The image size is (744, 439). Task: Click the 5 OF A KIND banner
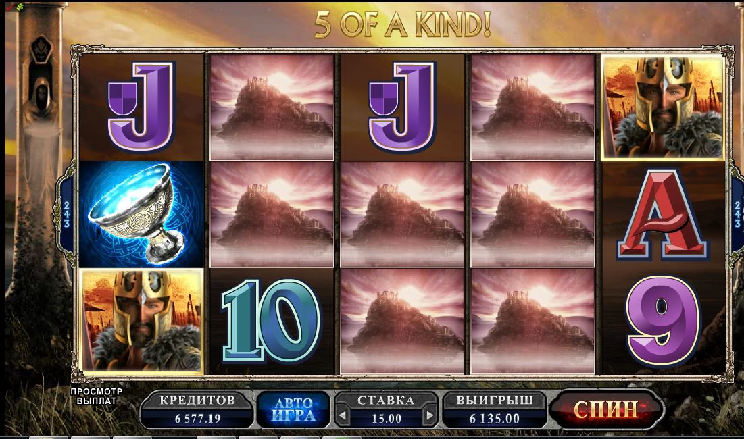click(402, 24)
